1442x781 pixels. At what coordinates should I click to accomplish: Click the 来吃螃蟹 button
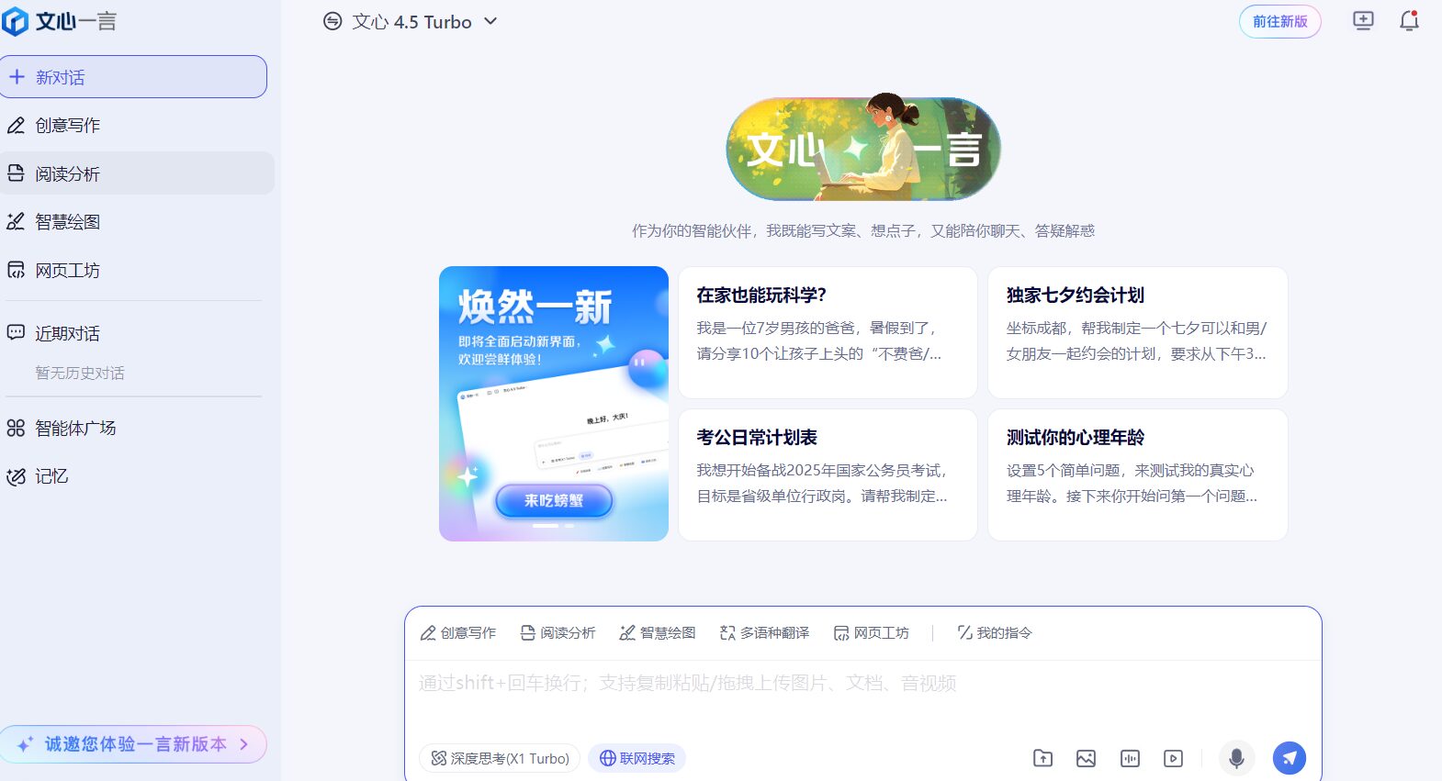pyautogui.click(x=554, y=501)
